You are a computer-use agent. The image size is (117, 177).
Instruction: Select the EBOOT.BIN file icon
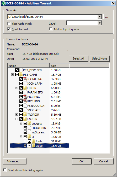(29, 128)
